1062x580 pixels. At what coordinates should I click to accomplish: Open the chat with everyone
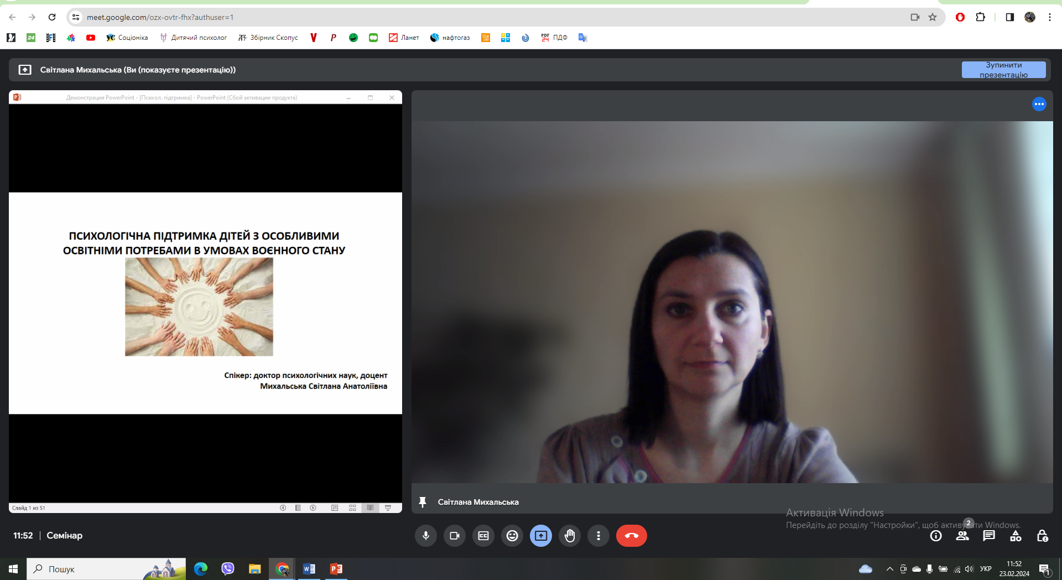[989, 536]
